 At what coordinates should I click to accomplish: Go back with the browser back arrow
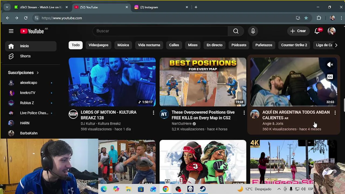(x=8, y=18)
